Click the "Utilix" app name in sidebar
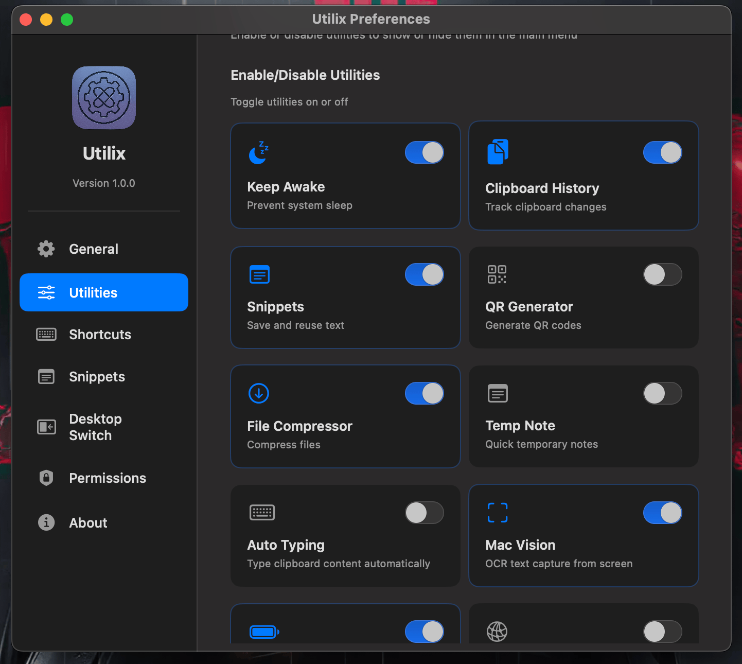Screen dimensions: 742x664 [104, 153]
